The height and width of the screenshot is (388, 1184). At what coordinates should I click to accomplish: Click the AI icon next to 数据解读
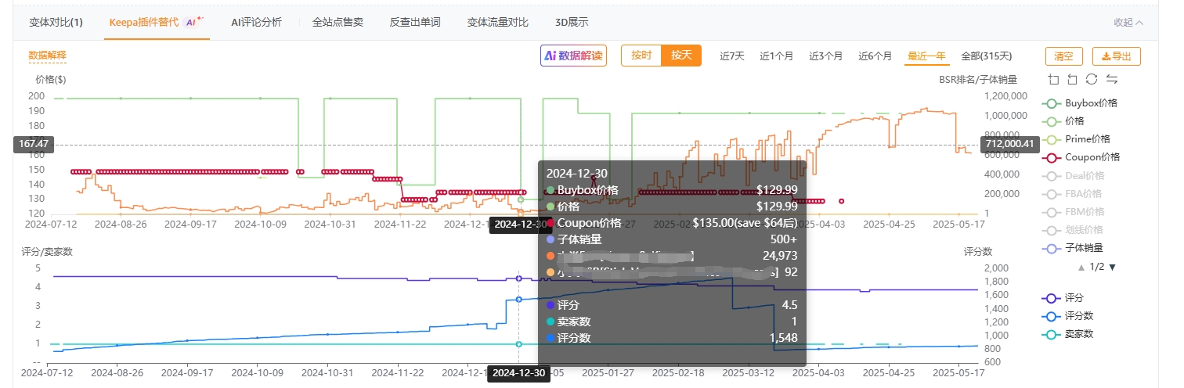(x=550, y=56)
